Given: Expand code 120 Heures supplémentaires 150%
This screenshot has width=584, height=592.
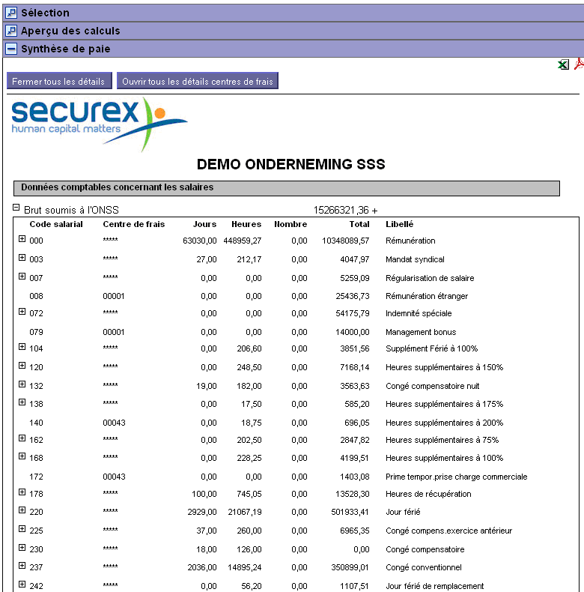Looking at the screenshot, I should (x=22, y=366).
